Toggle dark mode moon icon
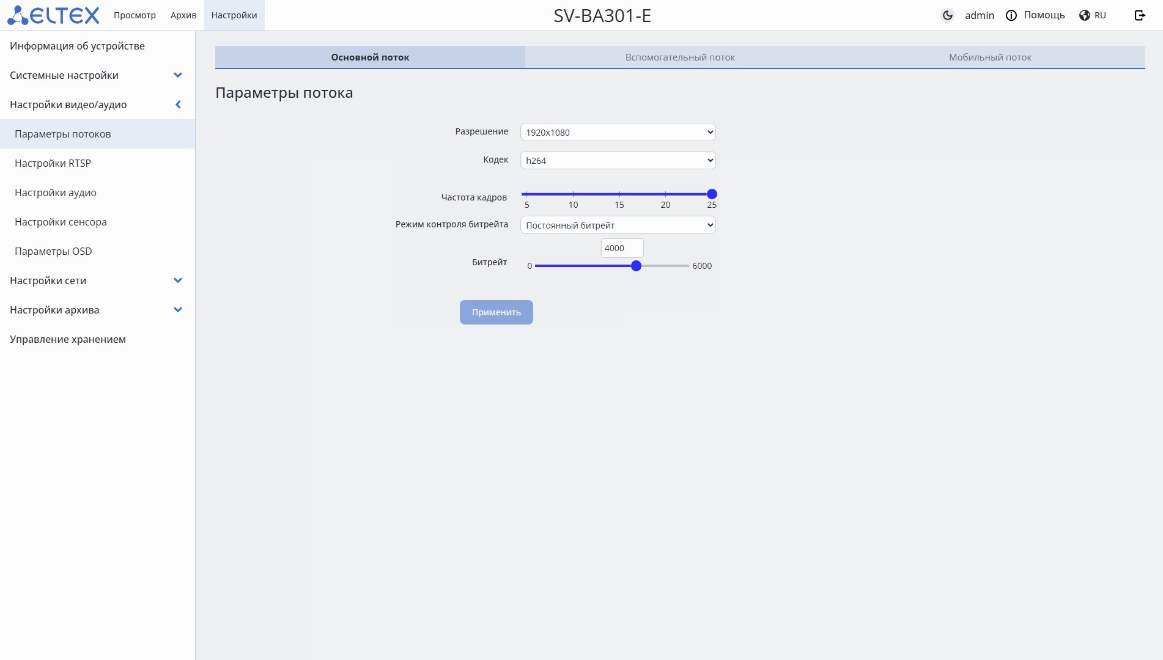Image resolution: width=1163 pixels, height=660 pixels. point(948,15)
